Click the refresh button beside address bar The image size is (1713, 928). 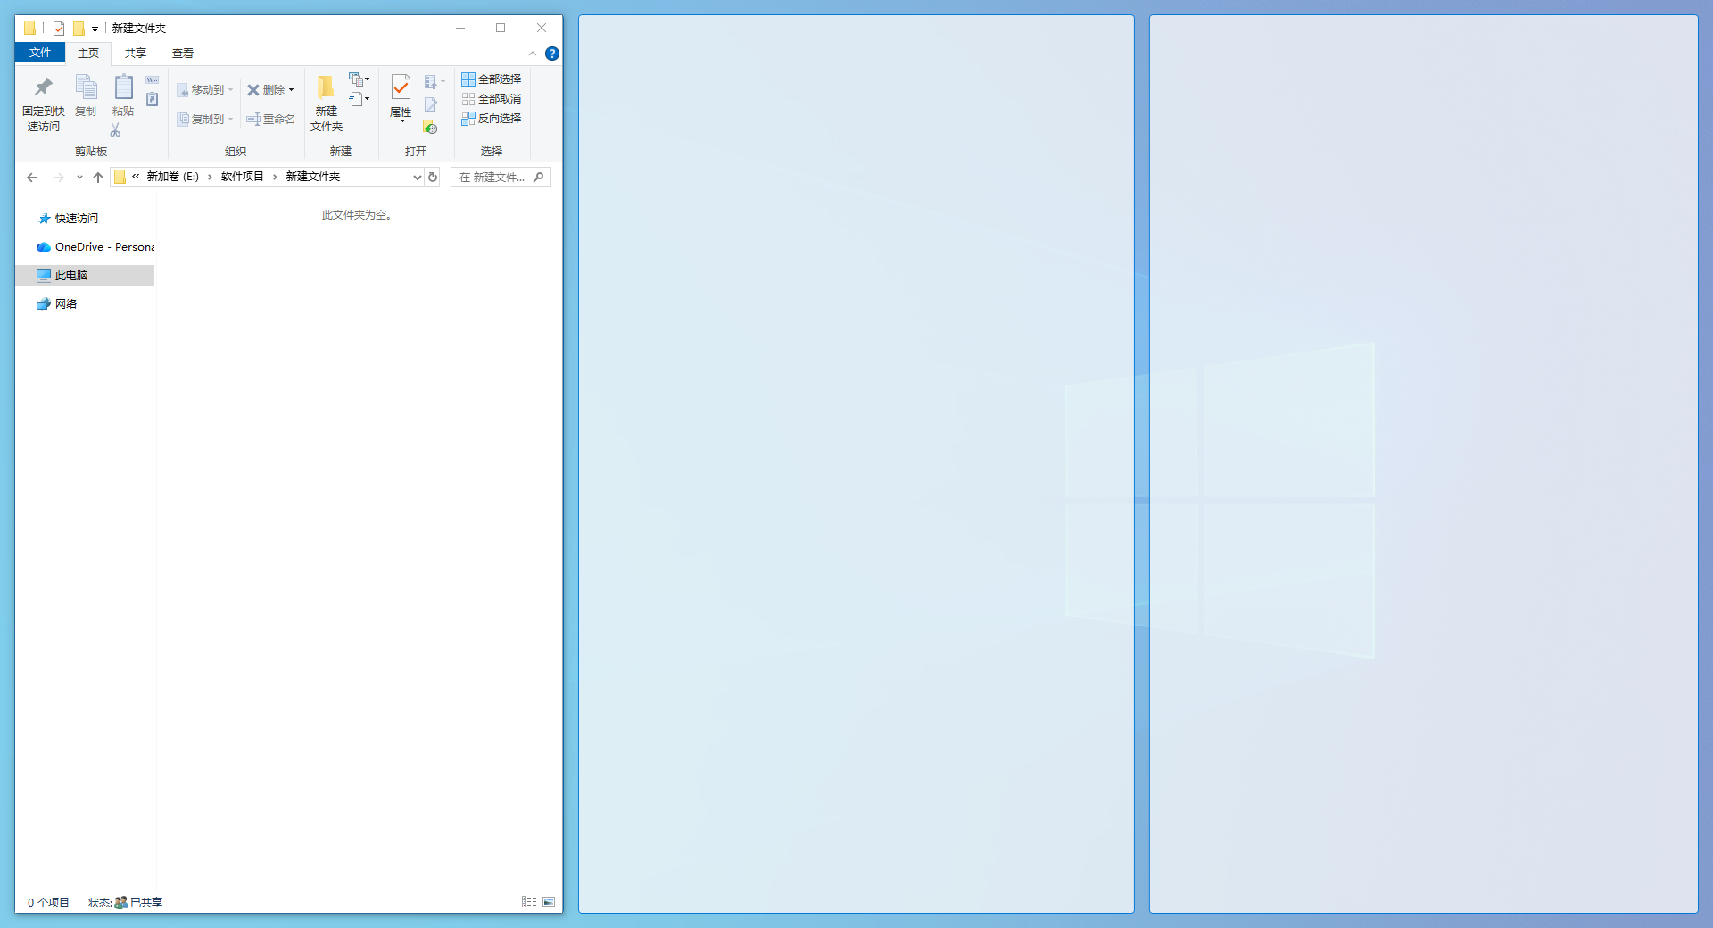coord(433,177)
